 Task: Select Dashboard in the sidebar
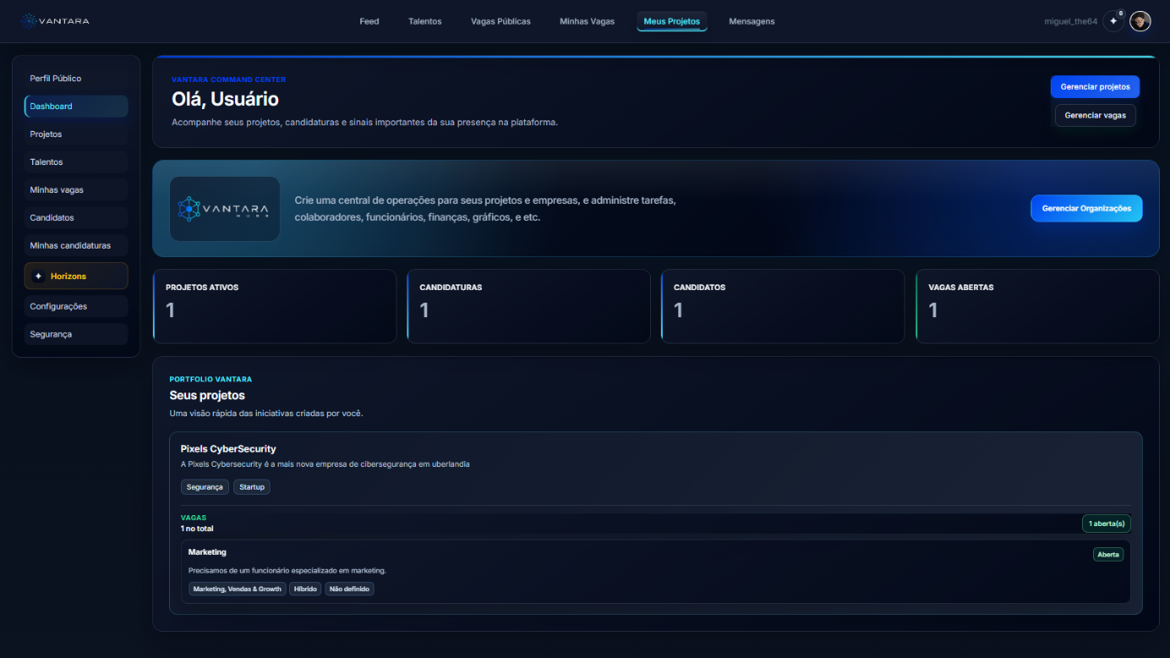tap(76, 107)
